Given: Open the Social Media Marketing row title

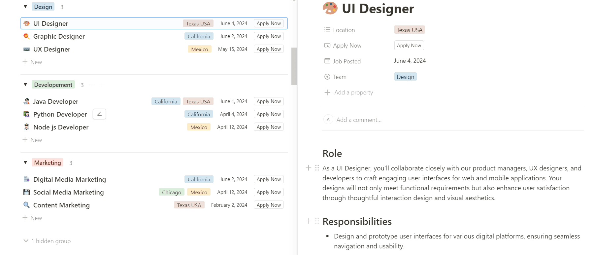Looking at the screenshot, I should click(x=68, y=192).
